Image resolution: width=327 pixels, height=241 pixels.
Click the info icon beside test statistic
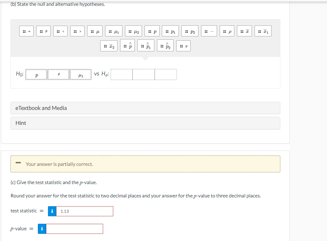pyautogui.click(x=52, y=211)
